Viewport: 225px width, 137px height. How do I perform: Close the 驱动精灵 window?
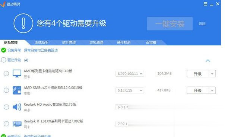point(218,4)
